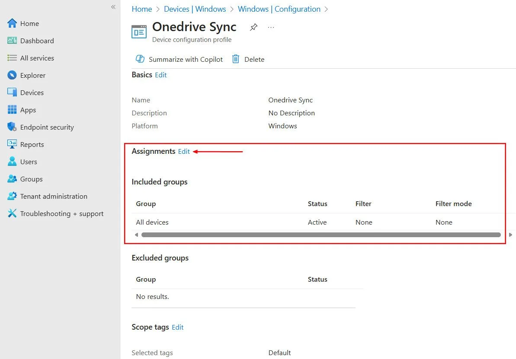Open Reports menu item label
This screenshot has height=359, width=516.
(32, 145)
